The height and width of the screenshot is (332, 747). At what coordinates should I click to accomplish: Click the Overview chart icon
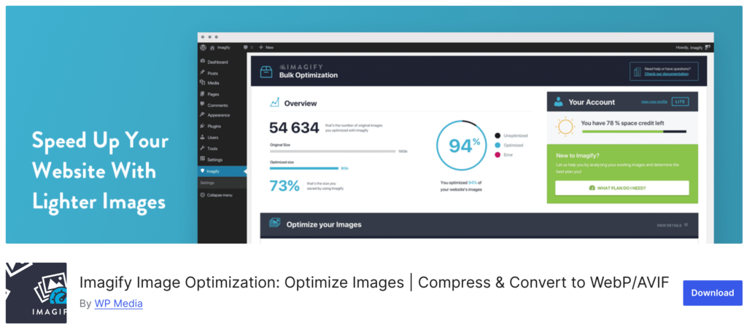pos(274,103)
